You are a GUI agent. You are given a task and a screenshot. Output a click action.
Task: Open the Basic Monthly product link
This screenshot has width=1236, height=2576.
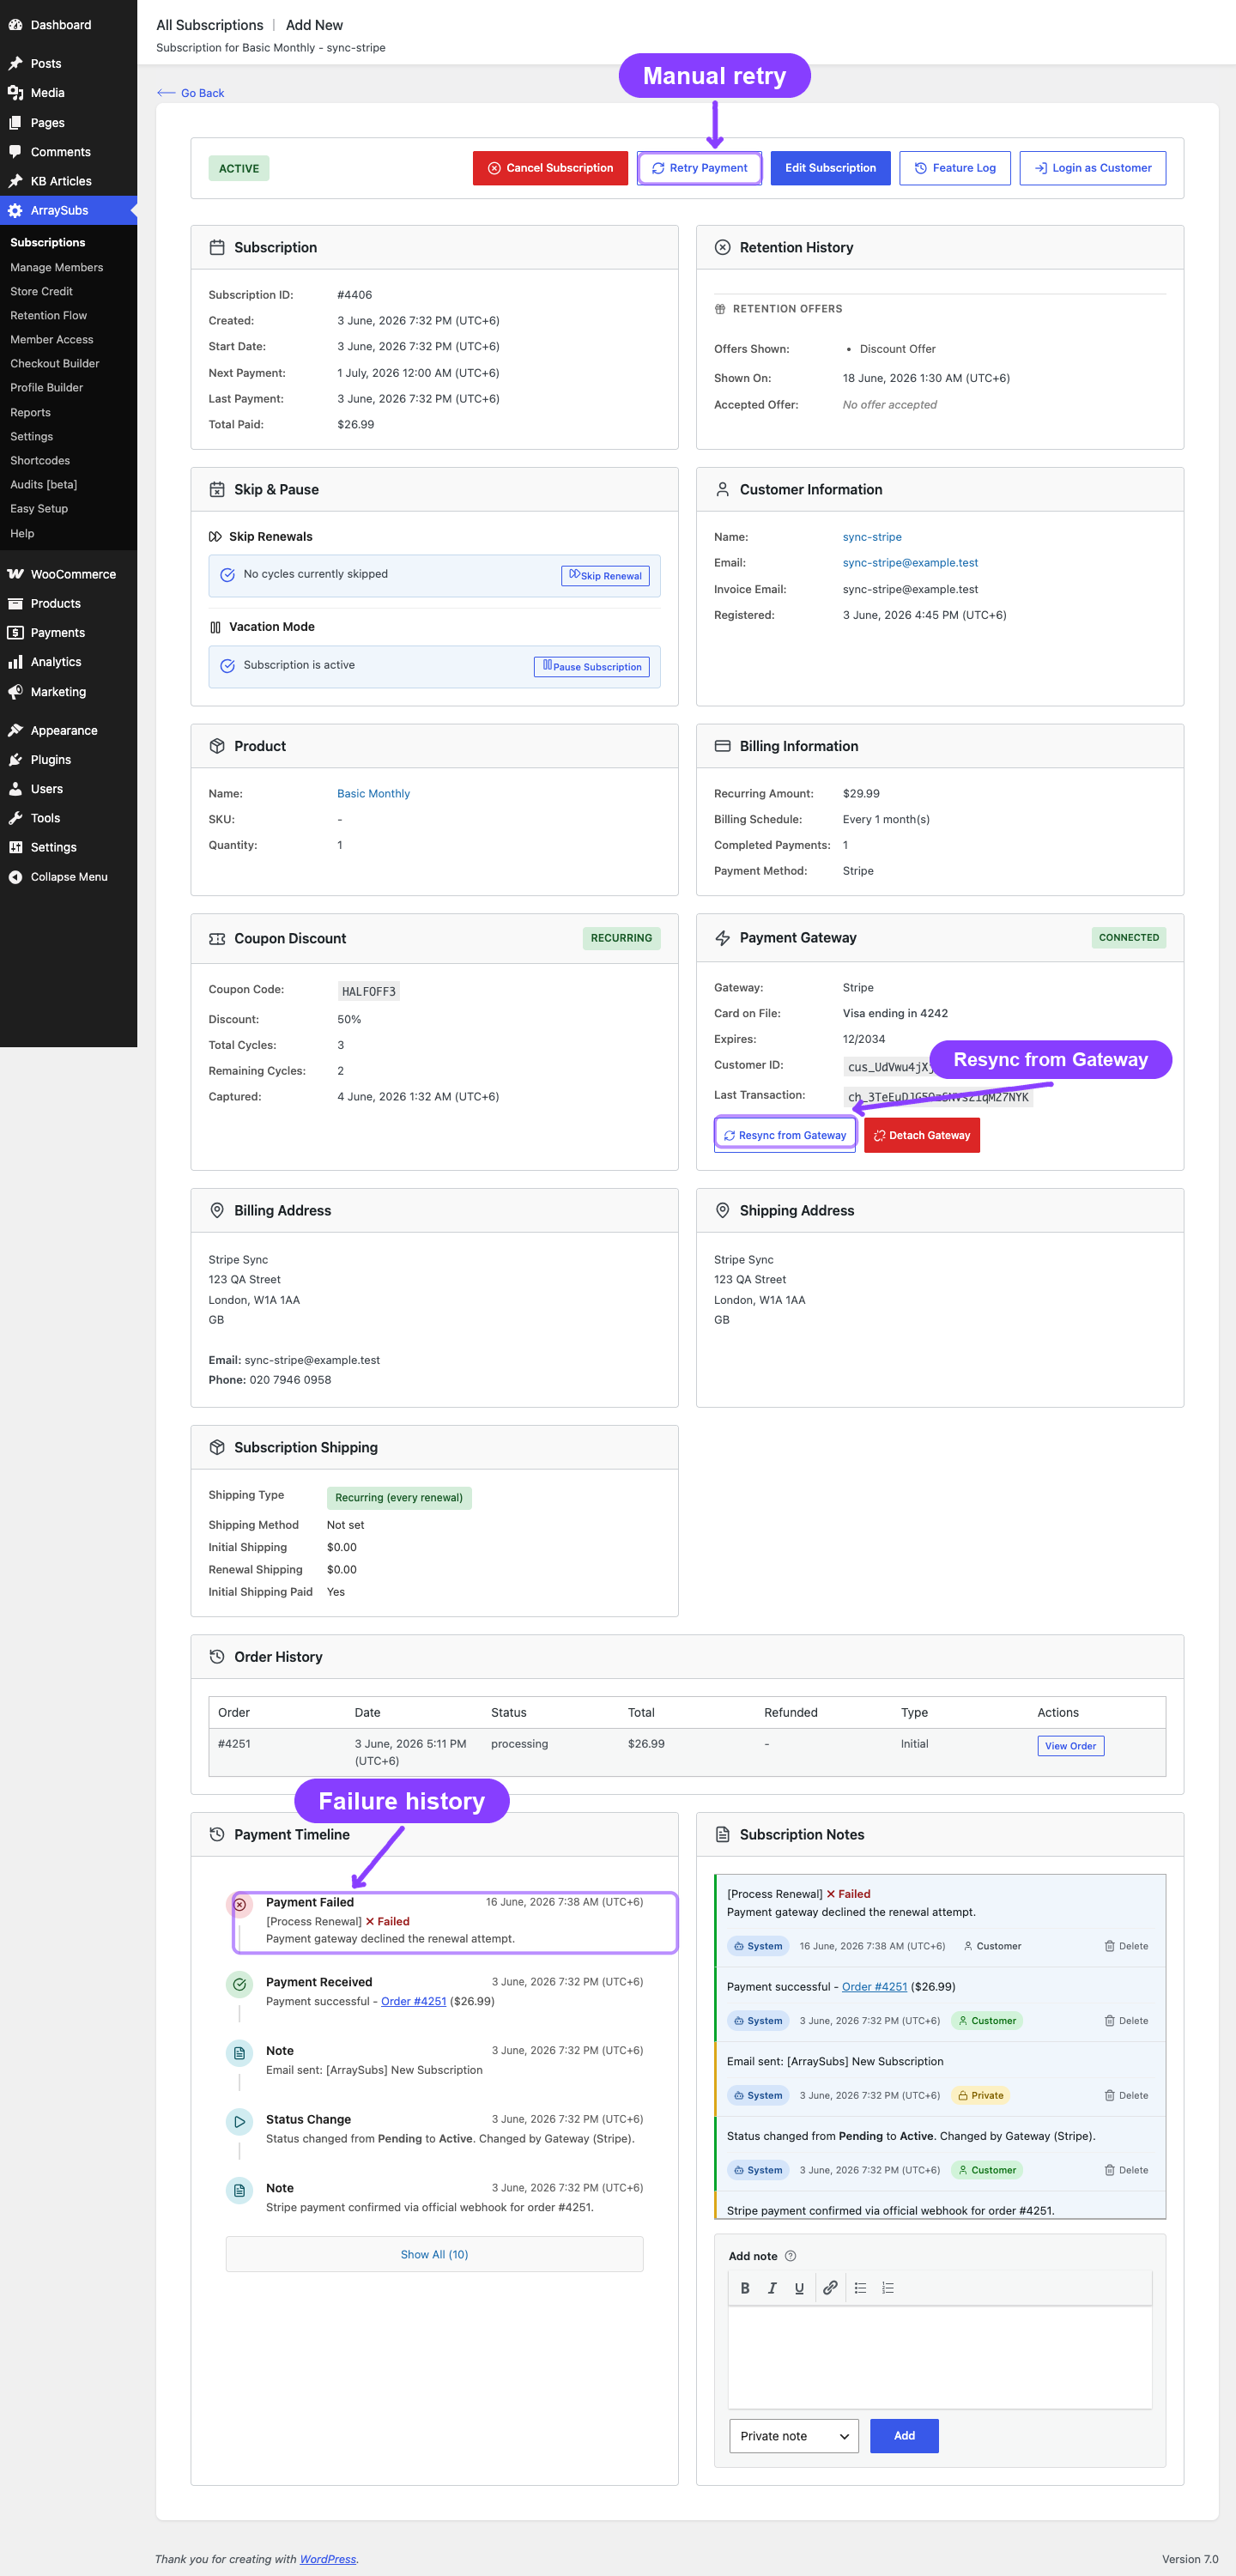pos(373,794)
